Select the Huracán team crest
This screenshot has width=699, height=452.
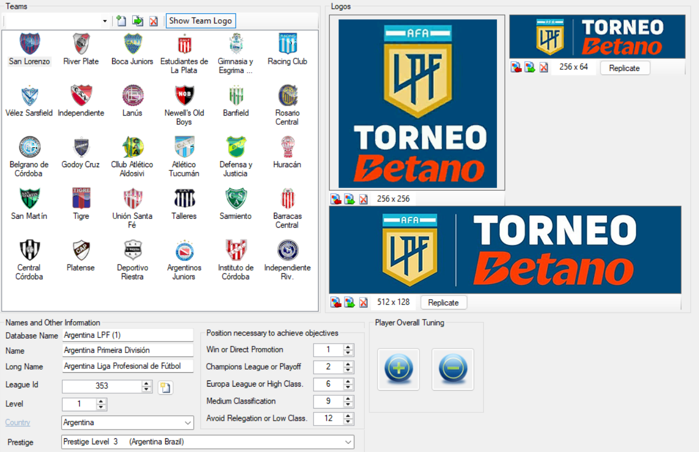(287, 147)
